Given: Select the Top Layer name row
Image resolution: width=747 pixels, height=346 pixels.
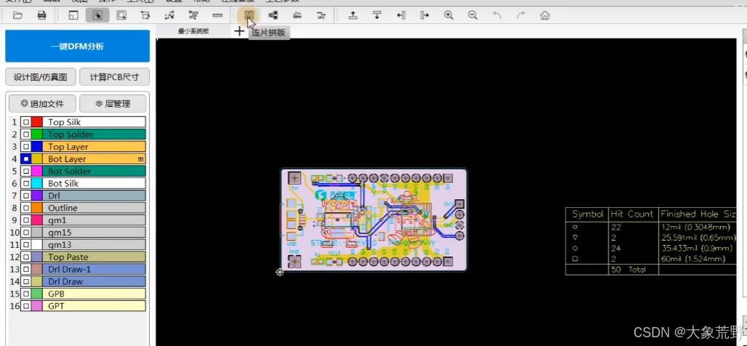Looking at the screenshot, I should coord(94,147).
